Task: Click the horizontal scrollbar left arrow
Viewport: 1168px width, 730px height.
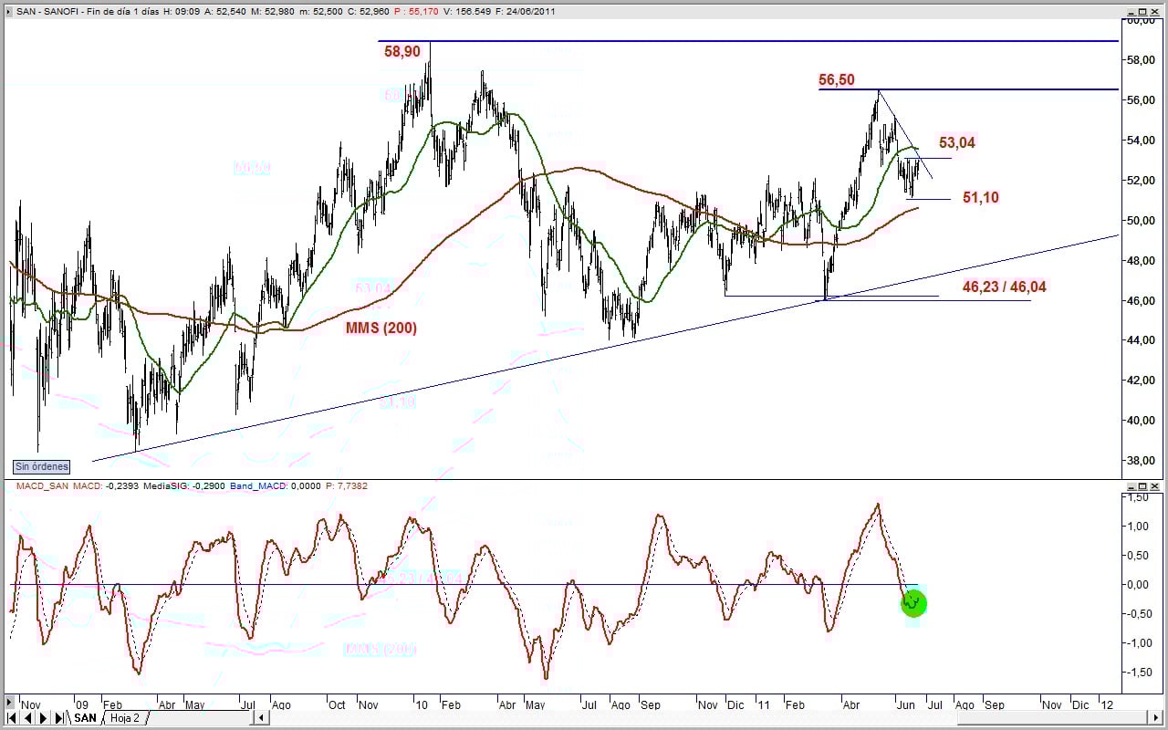Action: coord(261,718)
